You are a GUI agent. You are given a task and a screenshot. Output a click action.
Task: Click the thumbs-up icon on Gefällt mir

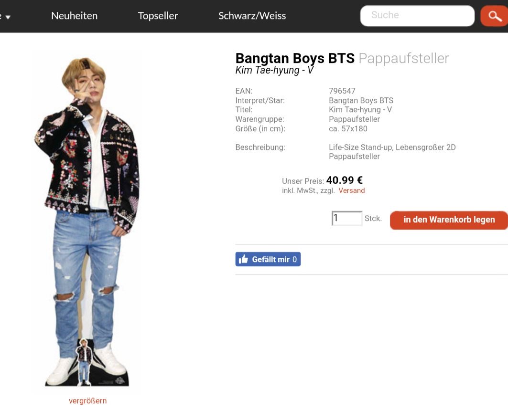(244, 259)
